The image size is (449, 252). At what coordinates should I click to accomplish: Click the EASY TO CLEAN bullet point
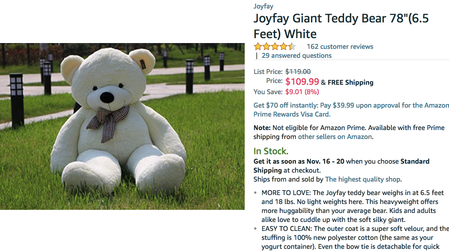coord(355,238)
